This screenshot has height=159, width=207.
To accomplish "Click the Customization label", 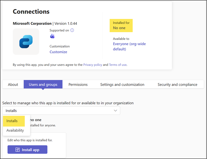I will [x=59, y=46].
